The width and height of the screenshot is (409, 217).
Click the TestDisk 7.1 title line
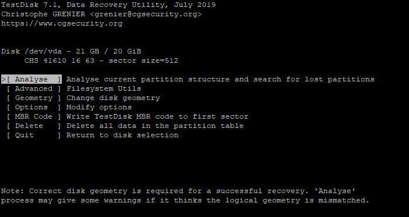click(x=109, y=5)
